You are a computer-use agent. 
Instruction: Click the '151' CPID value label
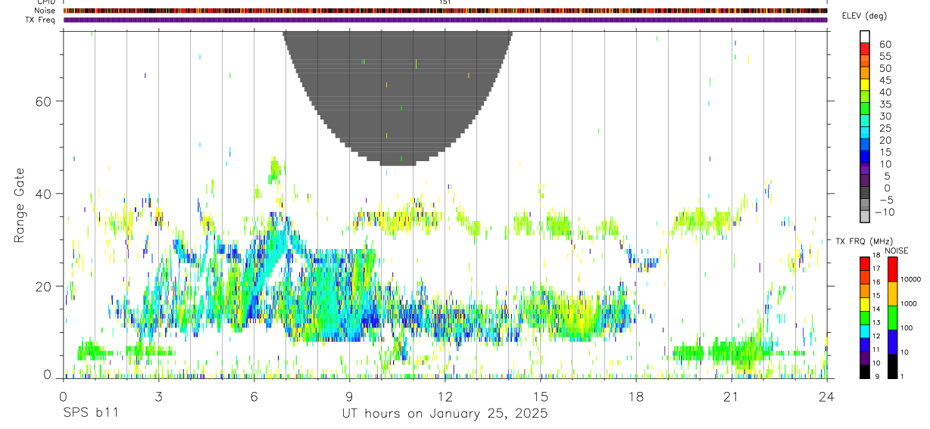point(445,2)
